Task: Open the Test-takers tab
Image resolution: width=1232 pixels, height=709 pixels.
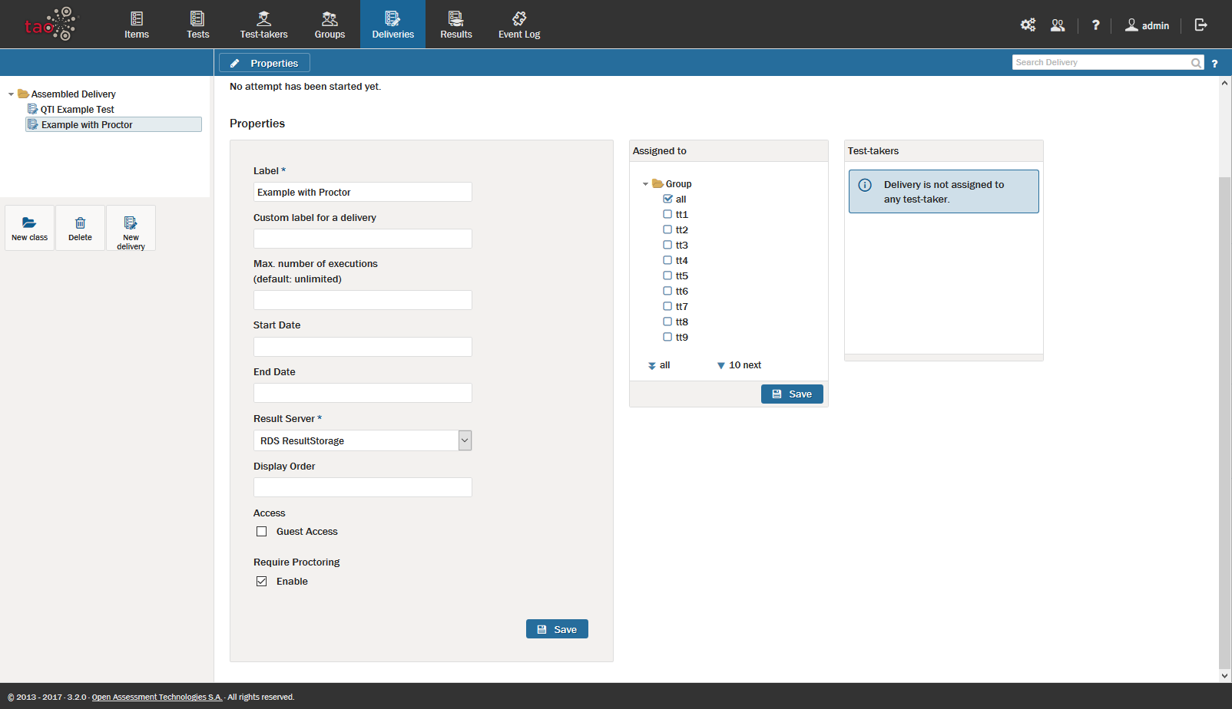Action: [263, 25]
